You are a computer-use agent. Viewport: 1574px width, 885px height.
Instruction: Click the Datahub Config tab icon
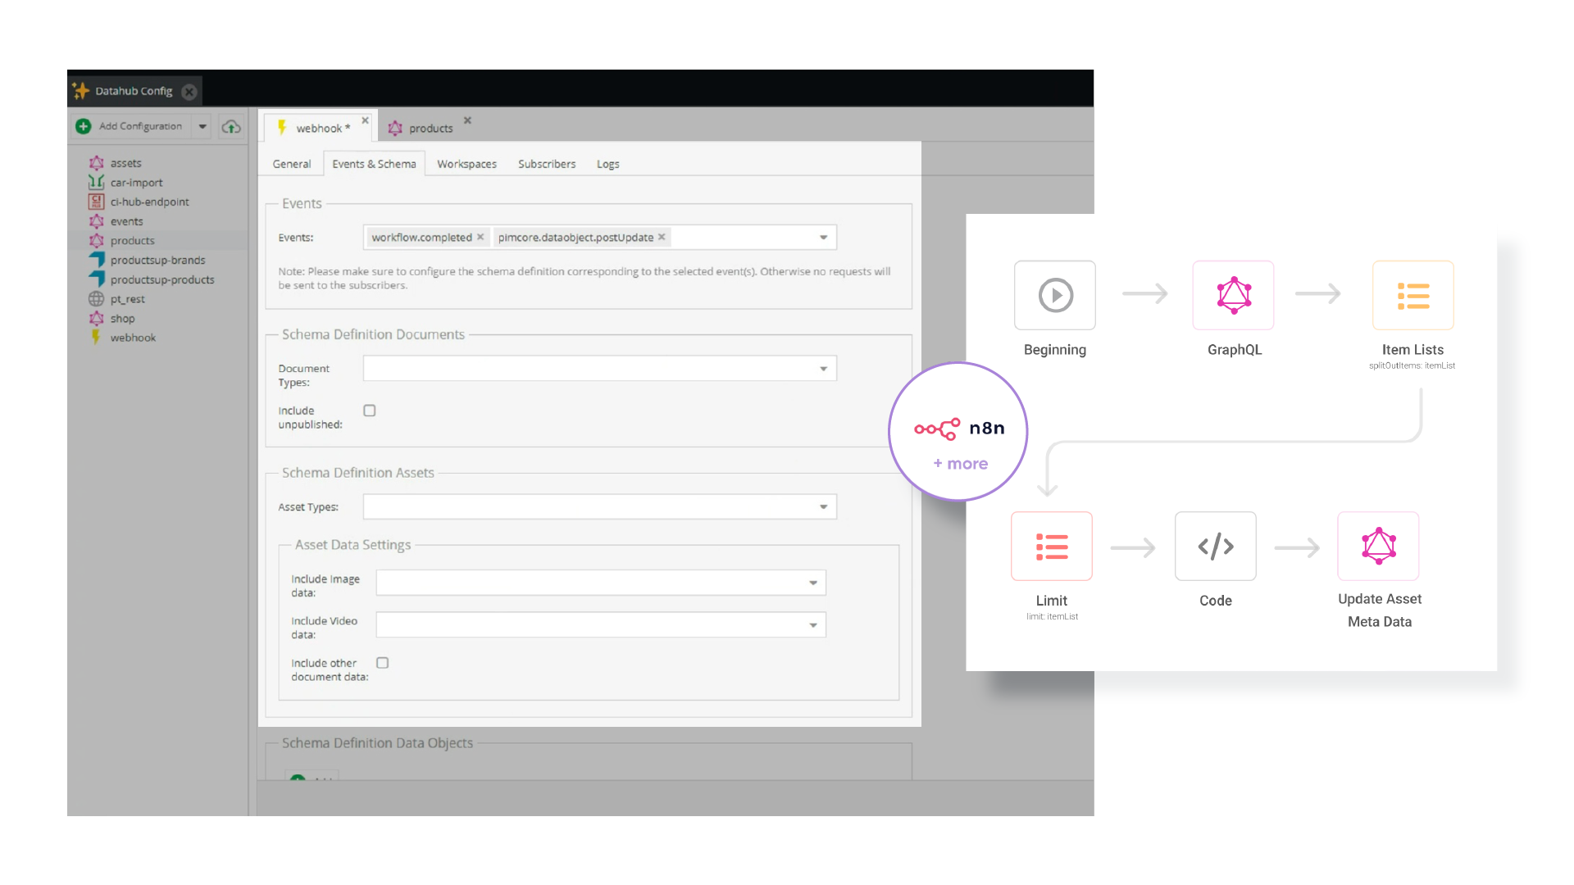81,91
